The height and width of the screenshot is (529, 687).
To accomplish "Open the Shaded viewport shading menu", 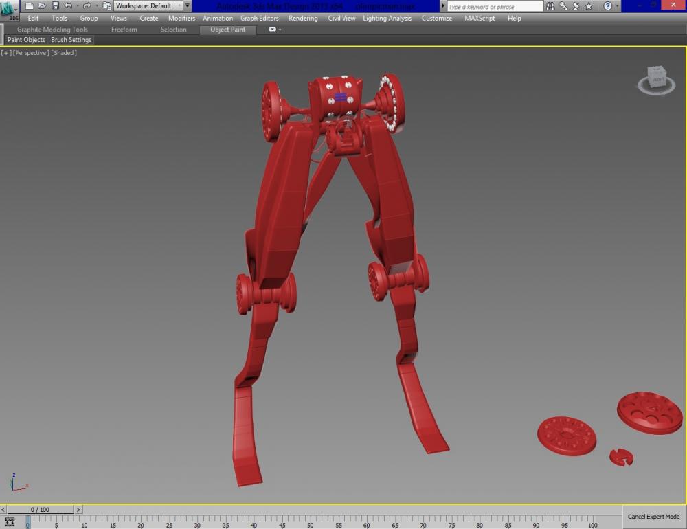I will click(65, 53).
